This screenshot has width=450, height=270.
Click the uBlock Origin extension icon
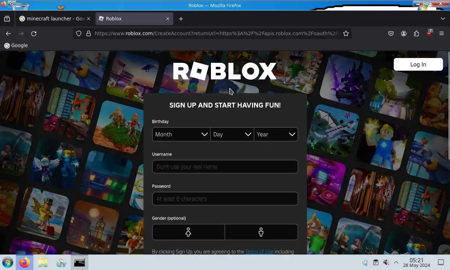(x=429, y=33)
